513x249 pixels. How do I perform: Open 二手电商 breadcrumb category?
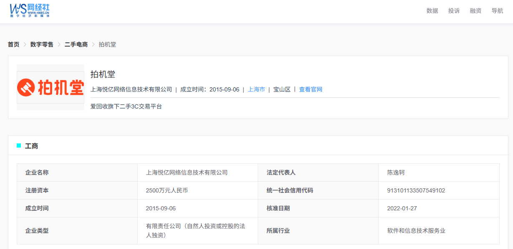(x=76, y=44)
